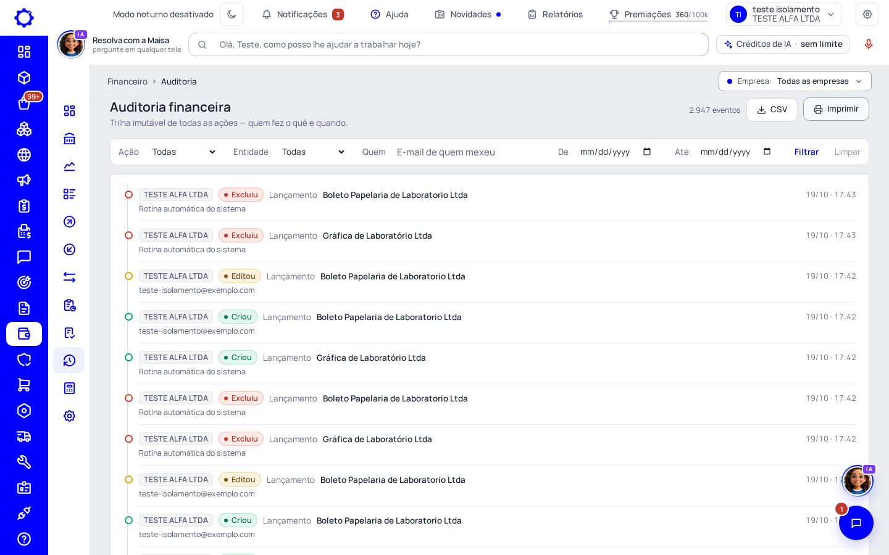Open the globe icon in sidebar
The height and width of the screenshot is (555, 889).
pos(24,155)
